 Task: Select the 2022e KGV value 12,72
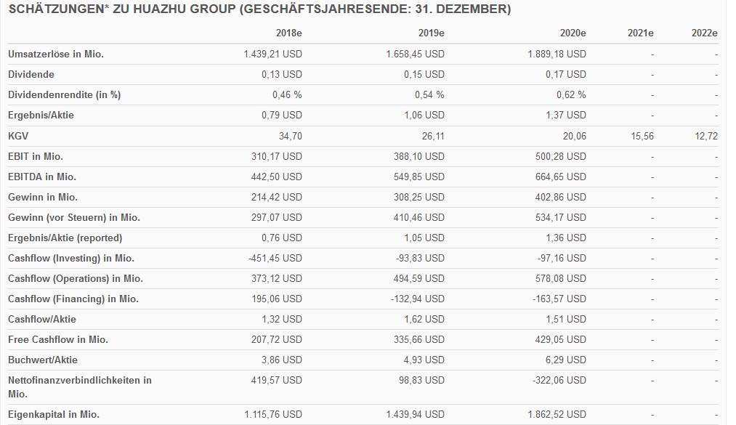[705, 136]
